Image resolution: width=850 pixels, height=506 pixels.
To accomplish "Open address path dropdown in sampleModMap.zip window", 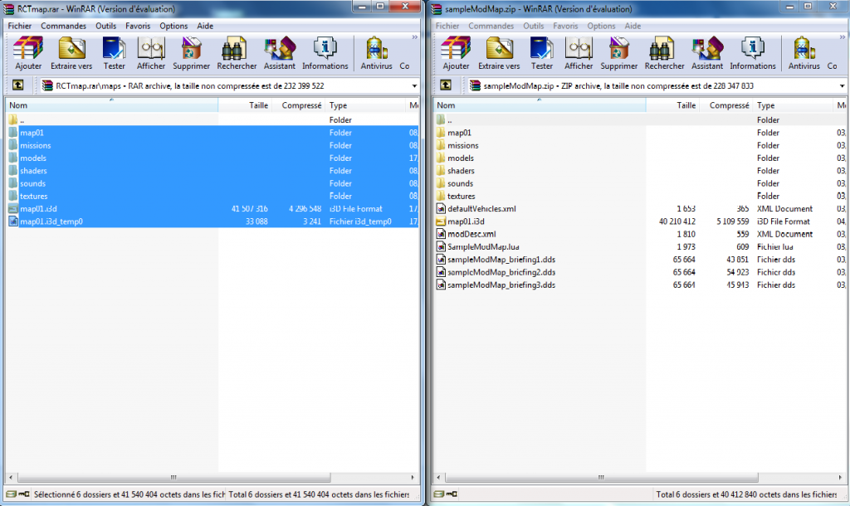I will tap(842, 85).
